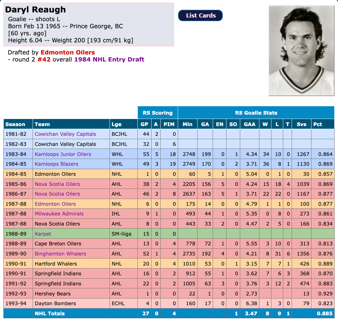Click Springfield Indians in 1991-92 row
338x322 pixels.
tap(58, 284)
